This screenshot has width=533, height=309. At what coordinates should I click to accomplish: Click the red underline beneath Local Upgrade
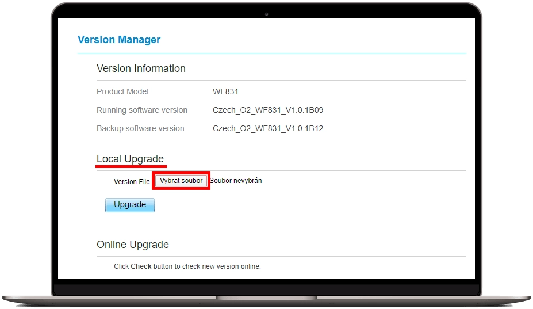(x=131, y=166)
